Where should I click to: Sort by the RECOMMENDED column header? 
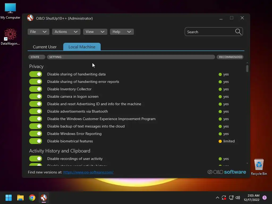230,57
